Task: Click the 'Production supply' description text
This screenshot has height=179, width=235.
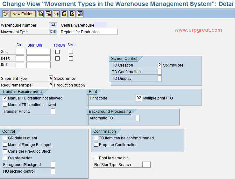Action: coord(70,85)
